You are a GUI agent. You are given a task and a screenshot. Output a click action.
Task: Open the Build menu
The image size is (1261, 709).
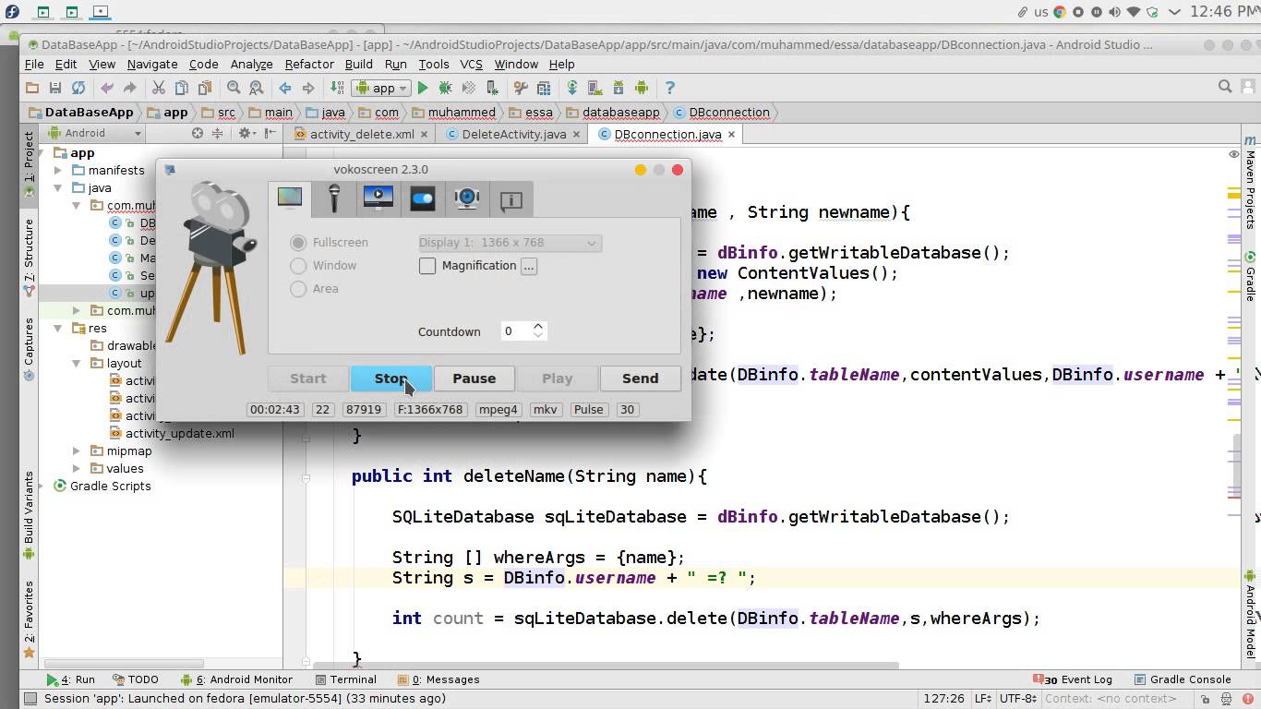point(359,64)
